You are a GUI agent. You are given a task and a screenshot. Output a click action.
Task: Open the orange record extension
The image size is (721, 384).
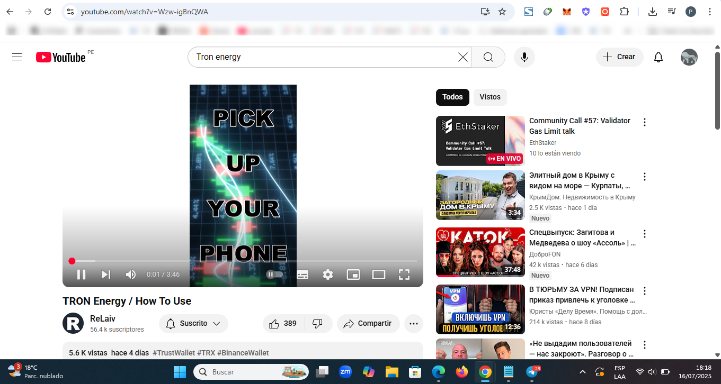605,12
